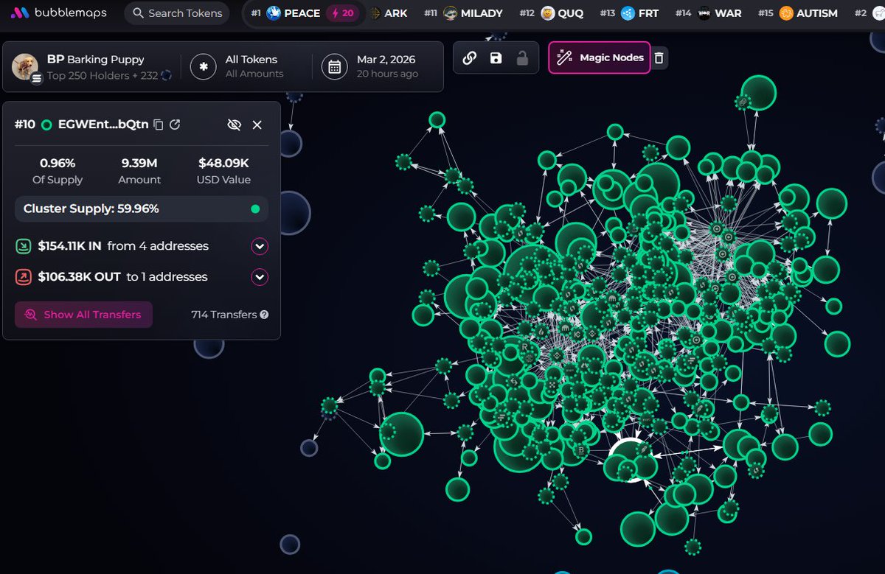The width and height of the screenshot is (885, 574).
Task: Click the loading spinner beside Top 250 Holders
Action: coord(166,75)
